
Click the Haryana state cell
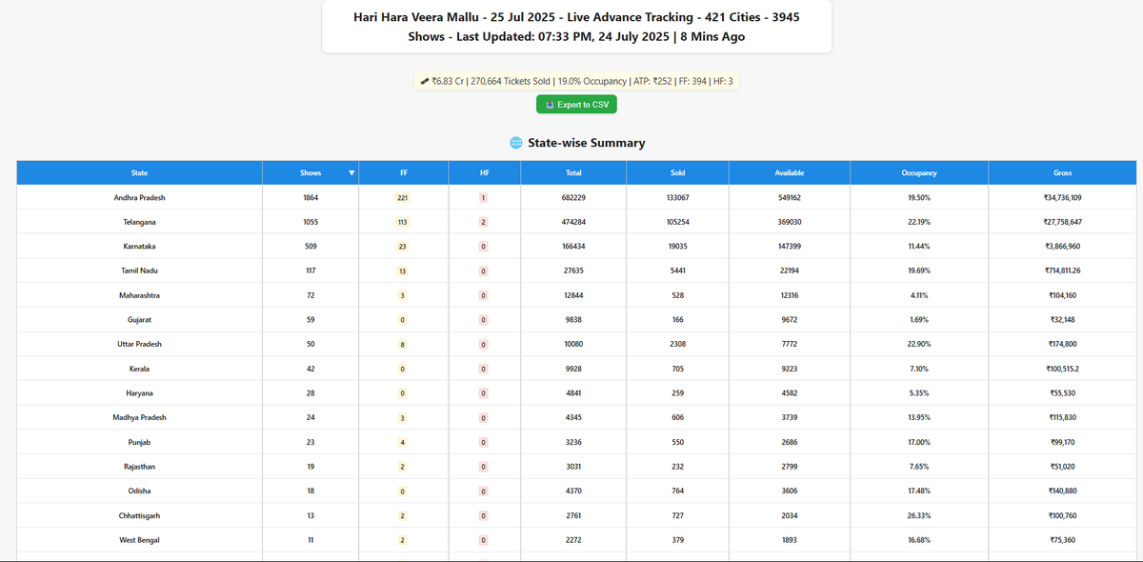click(140, 392)
